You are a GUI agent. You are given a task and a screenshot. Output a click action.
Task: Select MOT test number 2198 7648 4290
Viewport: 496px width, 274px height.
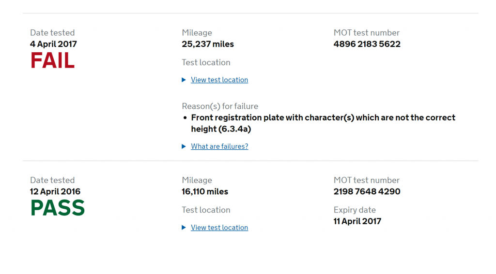[367, 191]
